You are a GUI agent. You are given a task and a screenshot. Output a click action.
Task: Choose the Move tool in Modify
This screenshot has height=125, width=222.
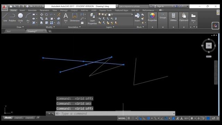click(x=42, y=15)
